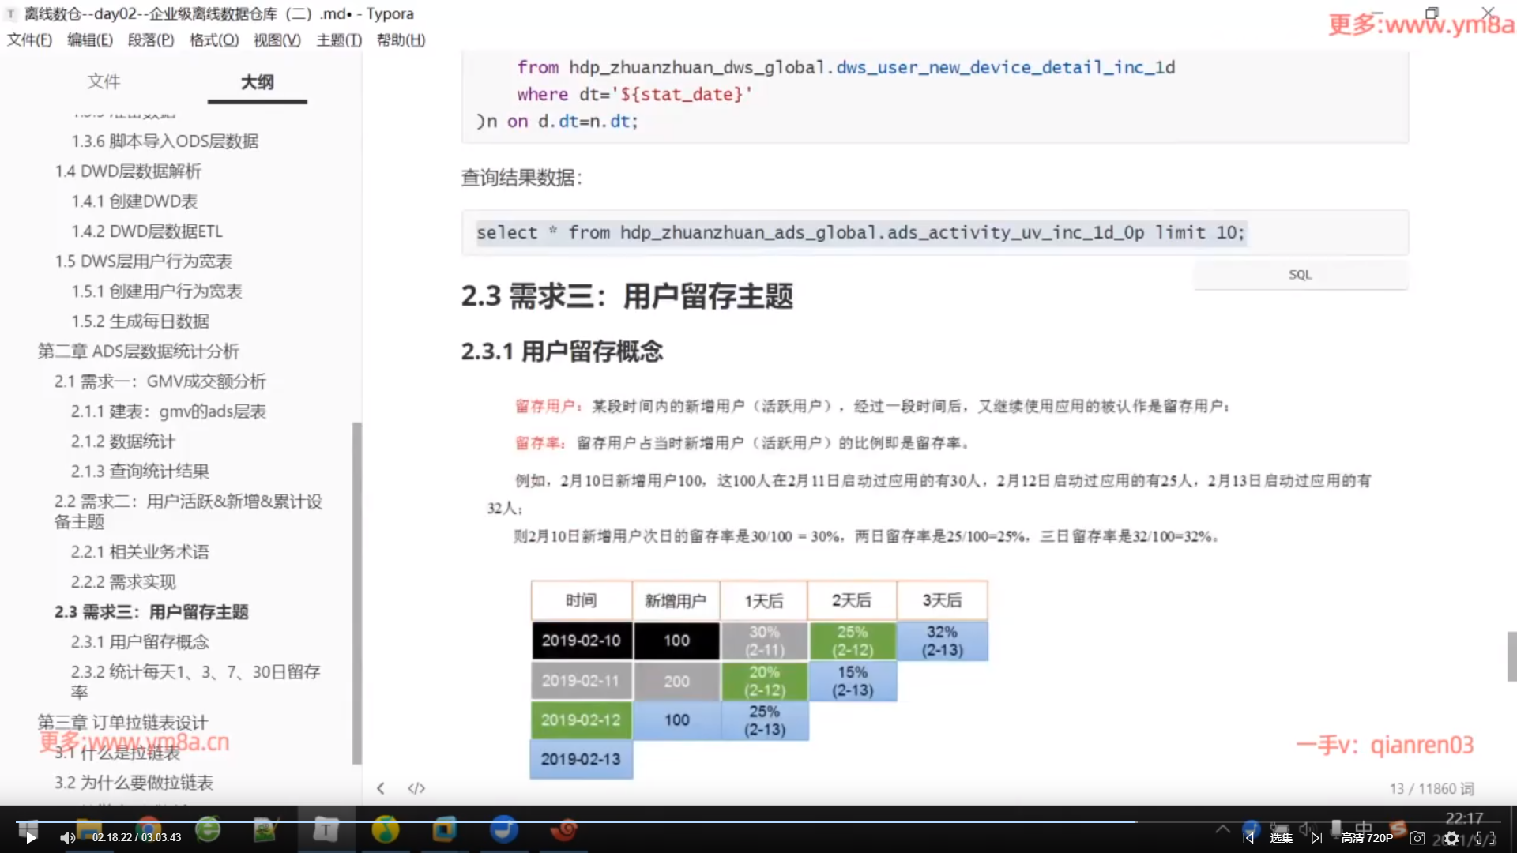Skip to the next episode

tap(1316, 838)
